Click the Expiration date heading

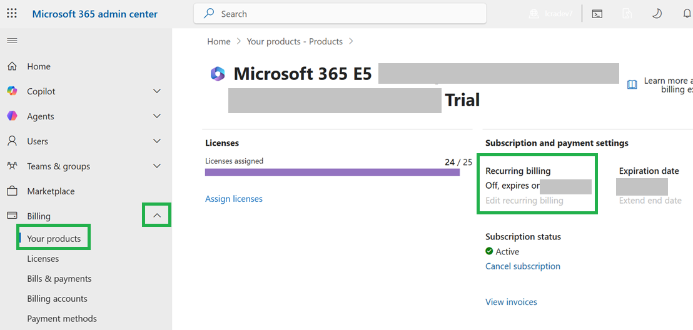coord(649,171)
